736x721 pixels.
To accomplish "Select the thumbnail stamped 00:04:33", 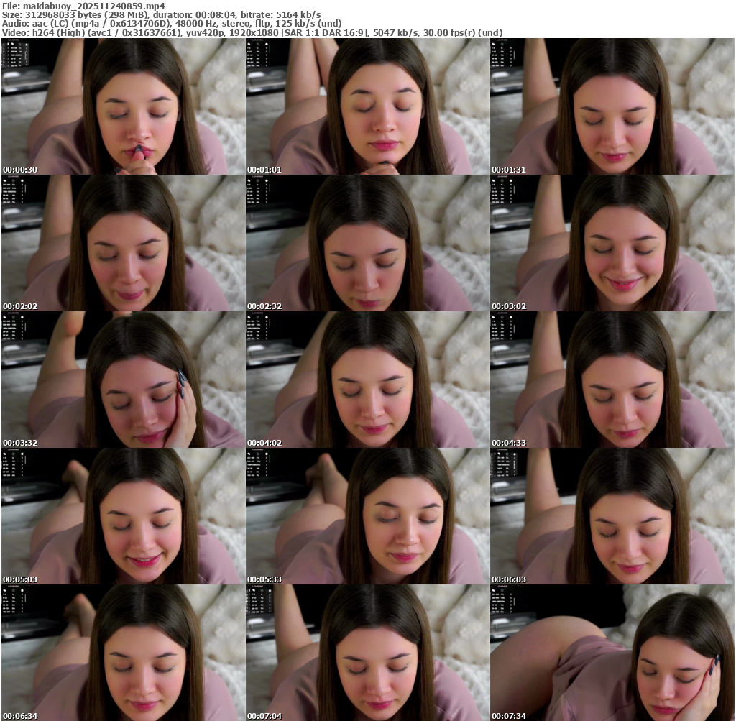I will tap(612, 380).
